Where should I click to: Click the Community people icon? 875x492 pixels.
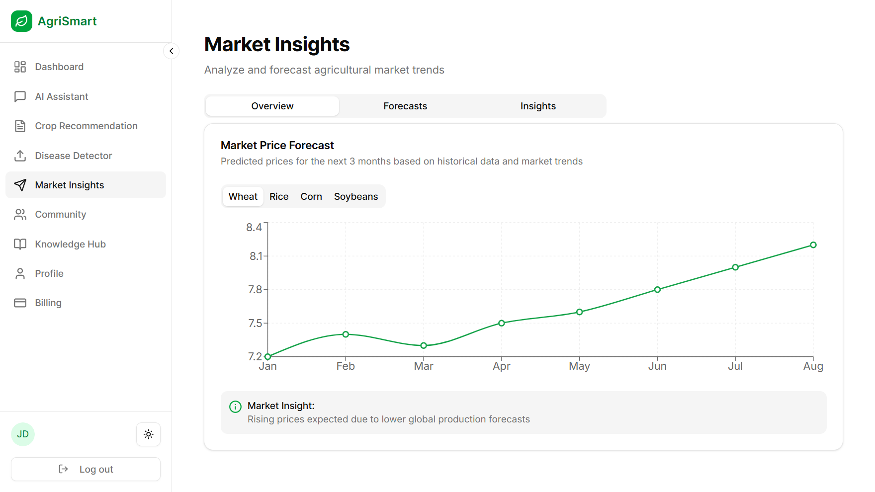tap(20, 215)
